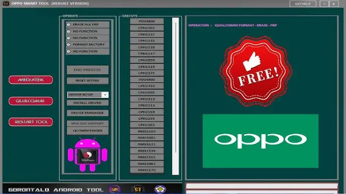This screenshot has width=346, height=194.
Task: Click the QCOMM FINDER button
Action: (x=88, y=130)
